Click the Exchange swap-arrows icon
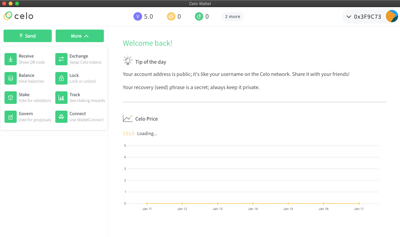Screen dimensions: 400x237 click(61, 59)
